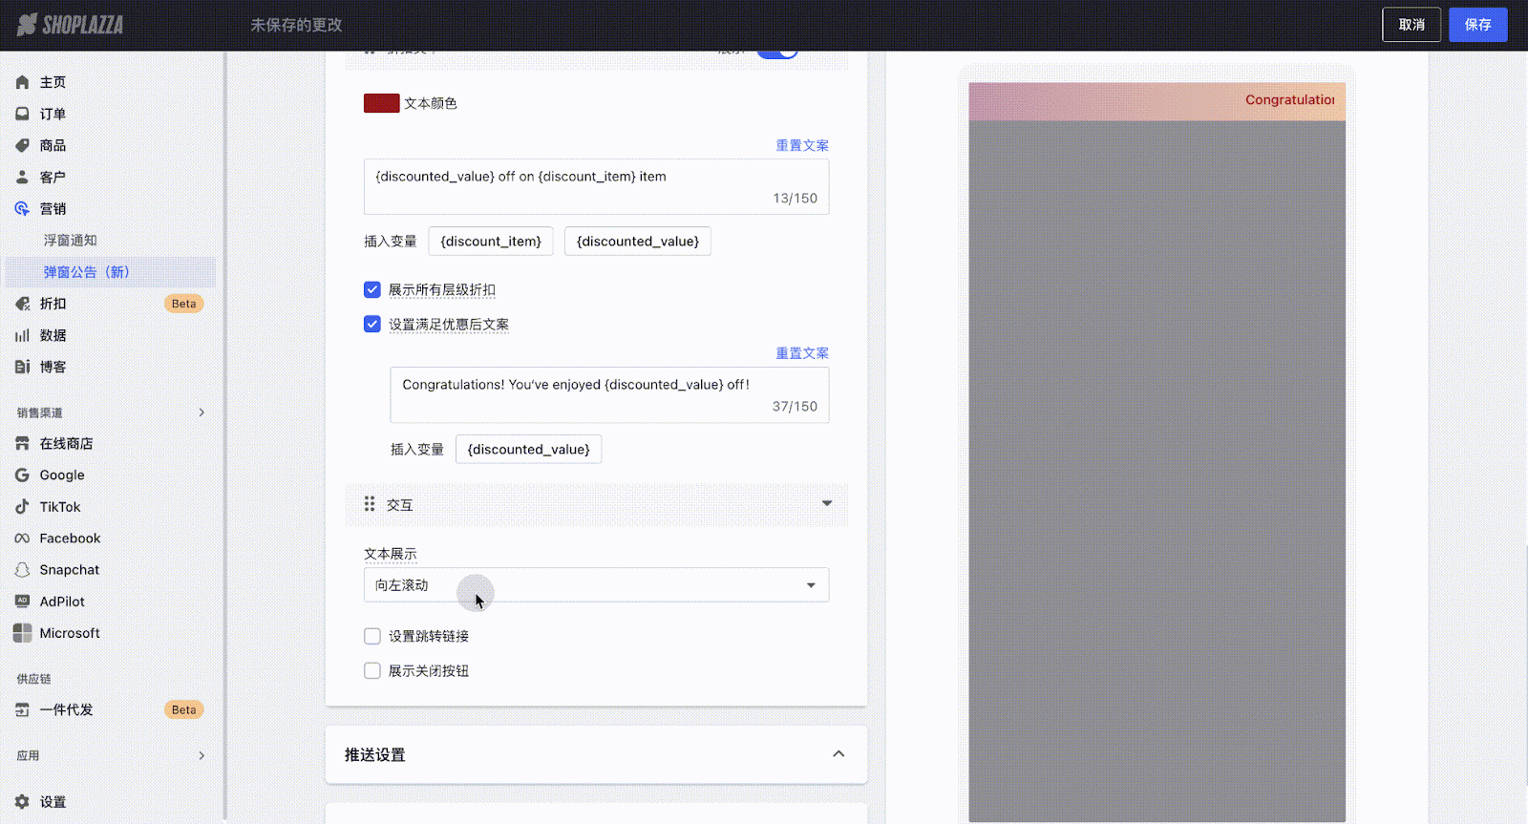Open the 一件代发 dropshipping icon
Viewport: 1528px width, 824px height.
tap(22, 709)
